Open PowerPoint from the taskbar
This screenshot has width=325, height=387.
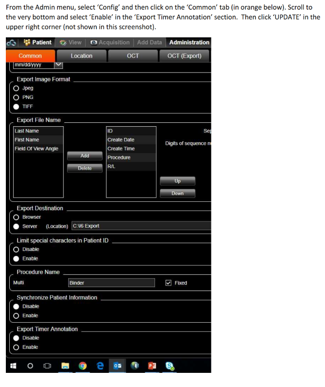pos(152,366)
